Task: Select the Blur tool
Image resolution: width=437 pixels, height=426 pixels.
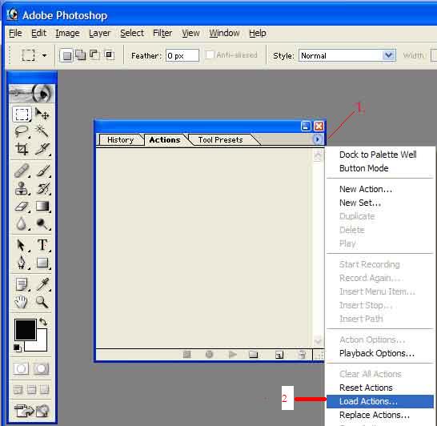Action: [x=22, y=224]
